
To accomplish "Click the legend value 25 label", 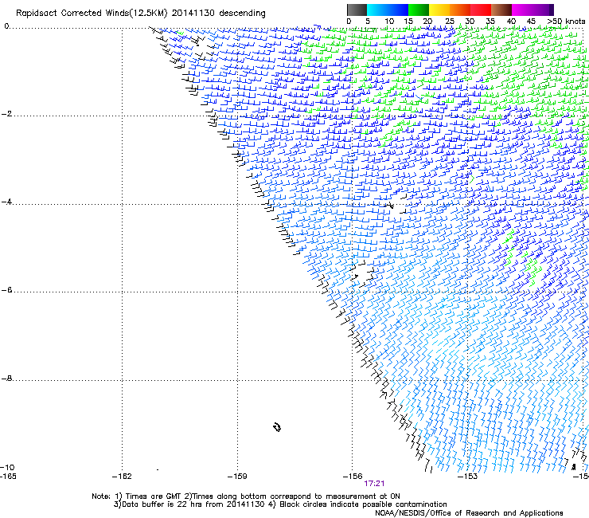I will [450, 22].
